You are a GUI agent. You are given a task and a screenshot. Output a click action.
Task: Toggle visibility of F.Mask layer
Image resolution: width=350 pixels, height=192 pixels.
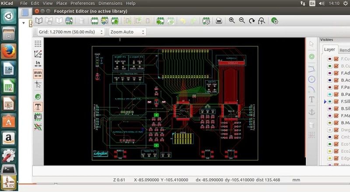(336, 116)
